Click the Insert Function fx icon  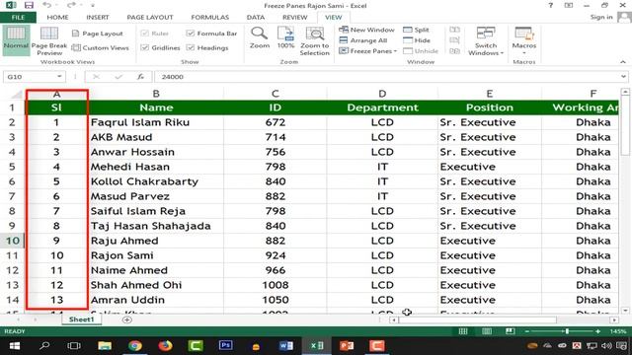pos(140,77)
